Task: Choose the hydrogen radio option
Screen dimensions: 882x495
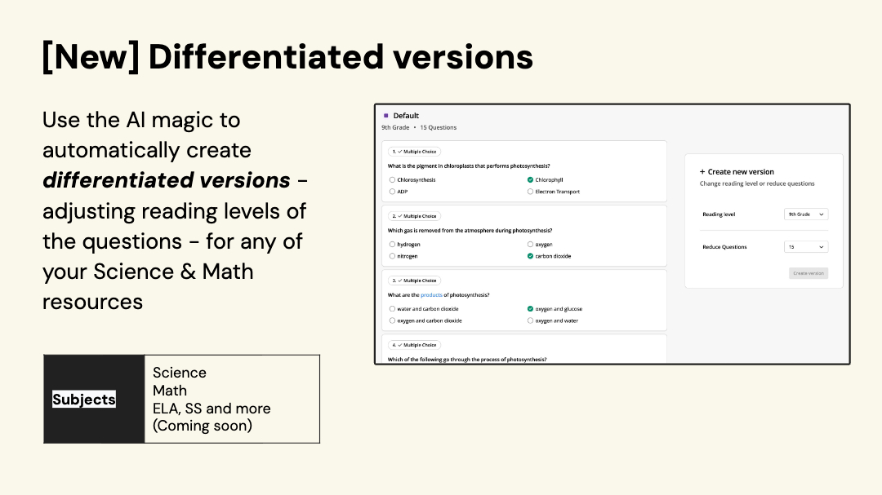Action: click(393, 244)
